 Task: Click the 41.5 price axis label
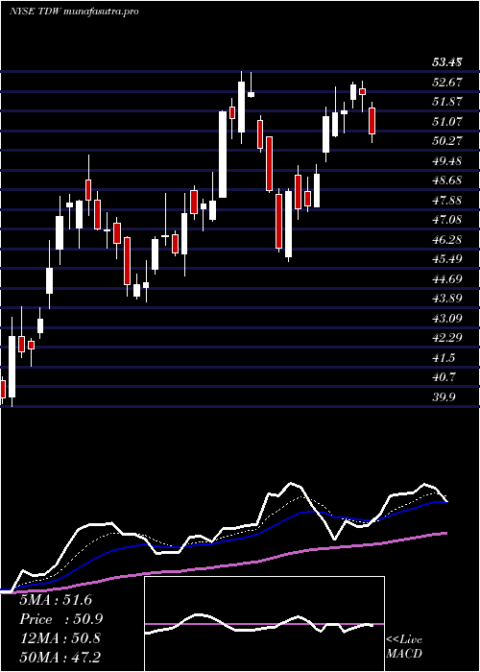coord(444,357)
